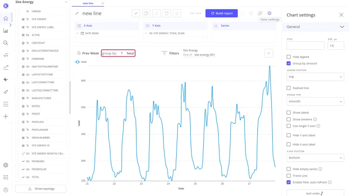This screenshot has height=196, width=349.
Task: Open the sliders icon in left sidebar
Action: click(6, 177)
